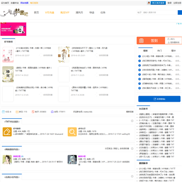Click the AdChoices triangle icon on ad
This screenshot has height=182, width=182.
pyautogui.click(x=178, y=24)
